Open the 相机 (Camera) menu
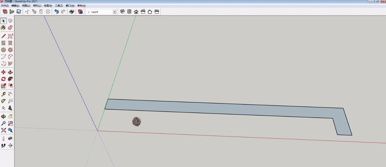This screenshot has width=386, height=167. pyautogui.click(x=37, y=6)
